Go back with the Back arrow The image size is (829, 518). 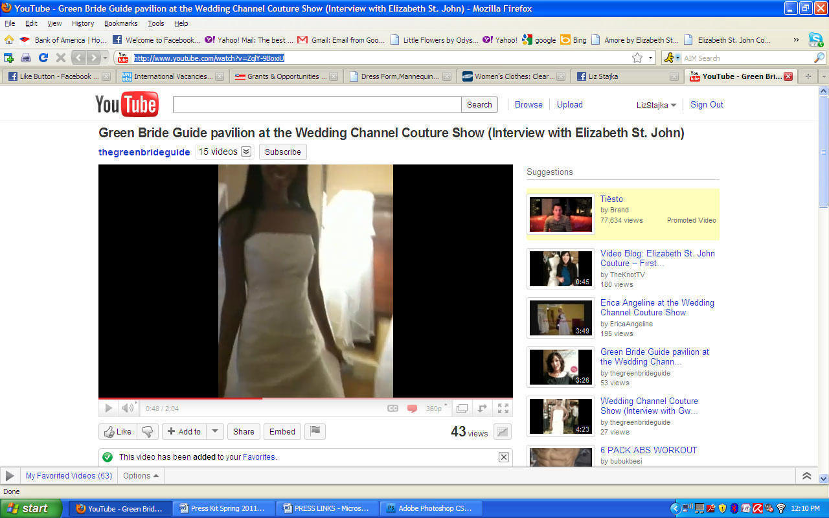point(78,58)
